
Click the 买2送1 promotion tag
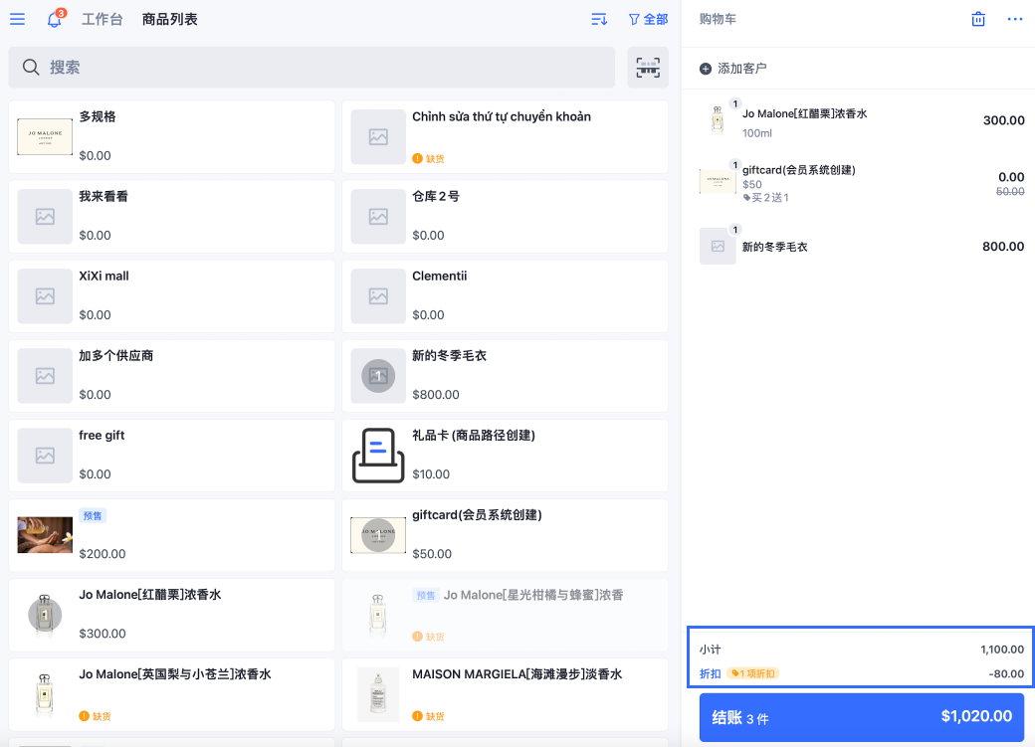click(x=765, y=197)
